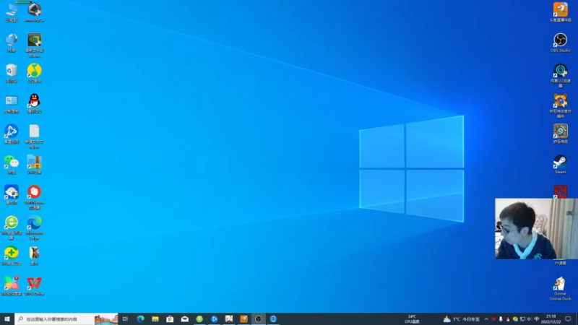Toggle the Chinese input method indicator
Image resolution: width=578 pixels, height=325 pixels.
click(x=536, y=319)
